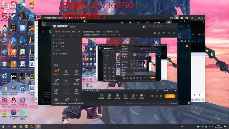The height and width of the screenshot is (129, 229).
Task: Open the WeGame desktop shortcut
Action: (x=13, y=29)
